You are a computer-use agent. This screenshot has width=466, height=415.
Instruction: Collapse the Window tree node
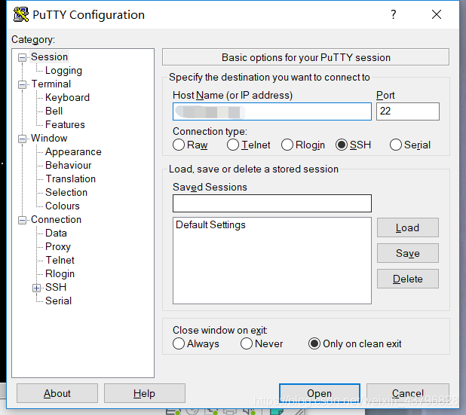point(22,139)
